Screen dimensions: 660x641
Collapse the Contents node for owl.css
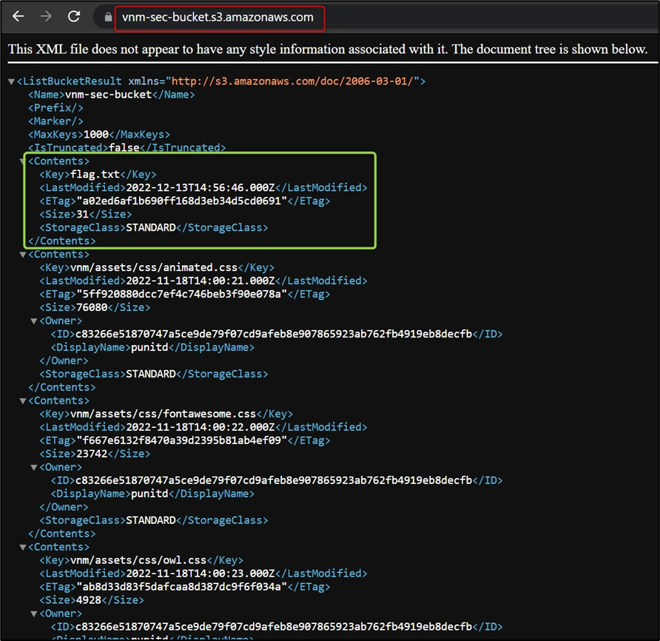coord(23,548)
